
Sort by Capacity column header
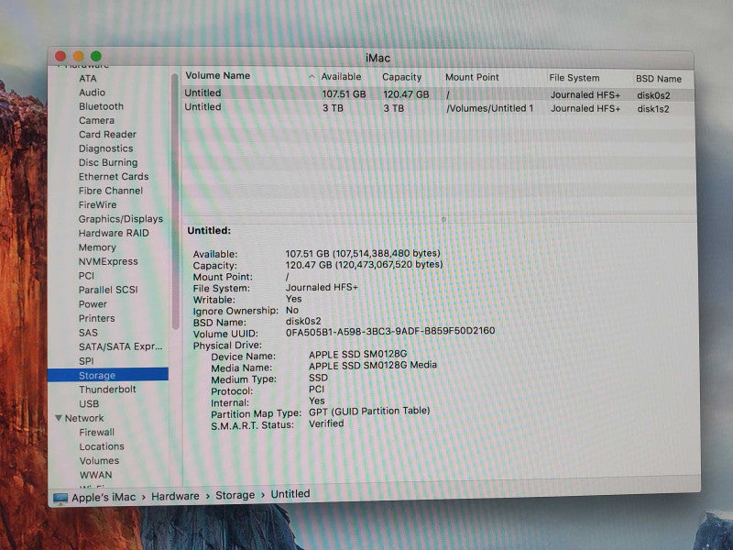click(x=401, y=77)
